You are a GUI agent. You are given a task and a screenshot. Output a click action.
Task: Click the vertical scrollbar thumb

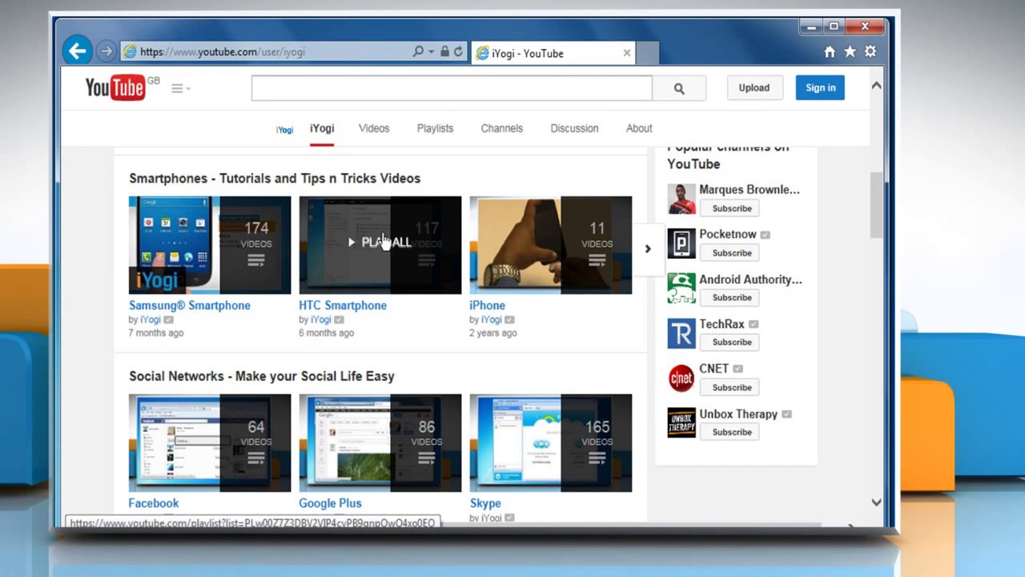pos(876,204)
